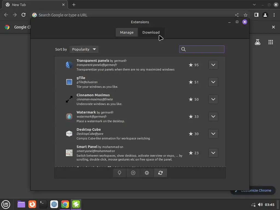Select the Desktop Cube icon
280x210 pixels.
coord(69,133)
